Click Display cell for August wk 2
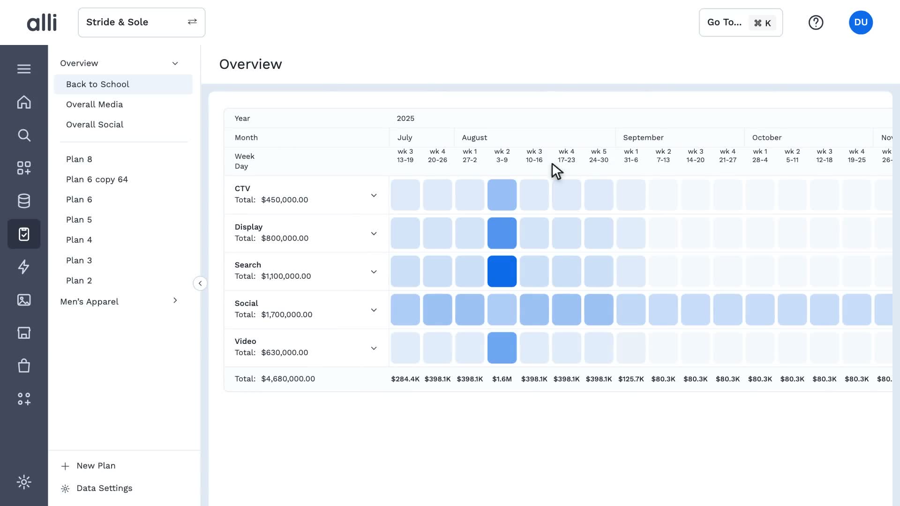900x506 pixels. [x=502, y=233]
